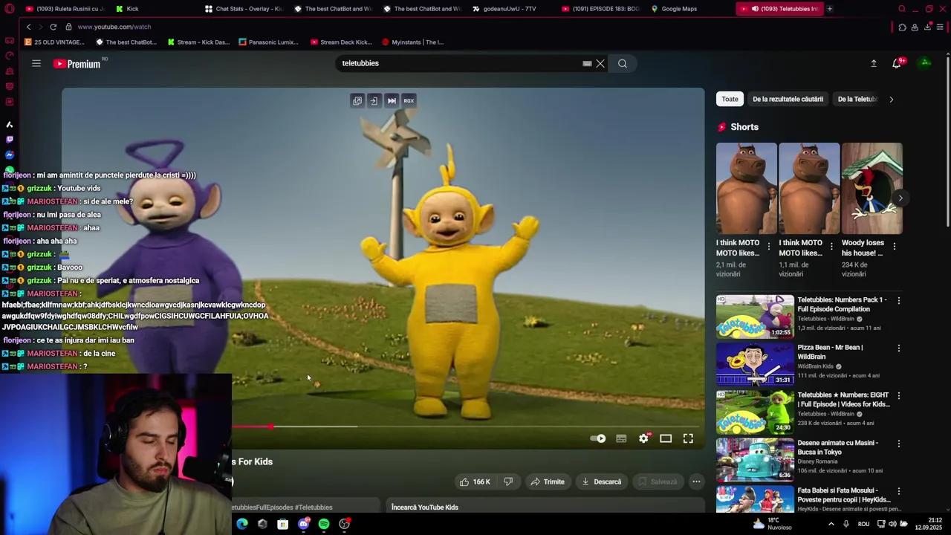Open the YouTube upload/create icon
The width and height of the screenshot is (951, 535).
874,63
